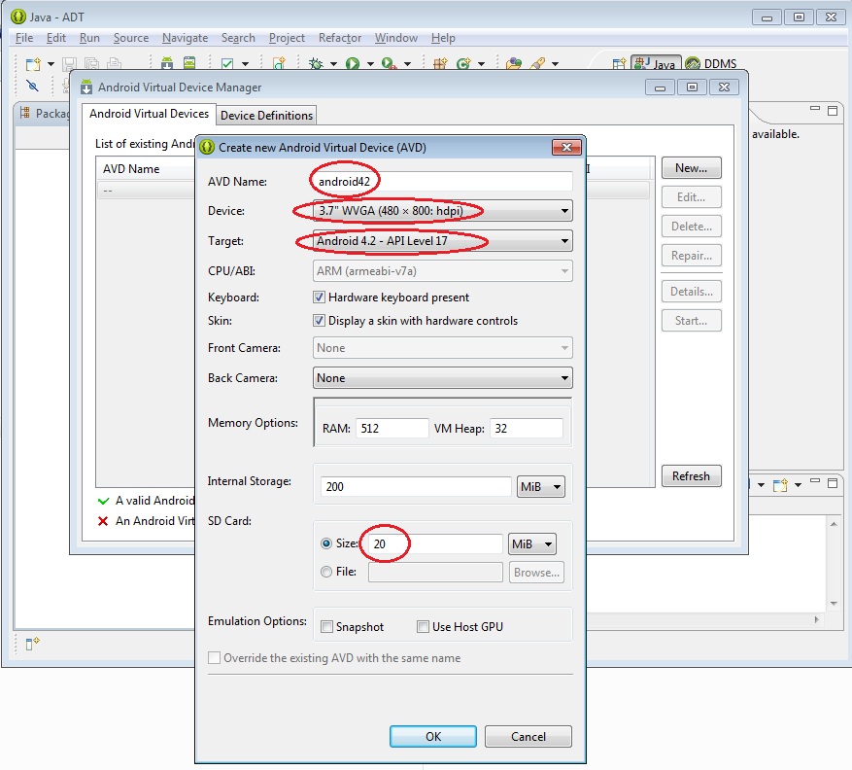852x770 pixels.
Task: Switch to the Java perspective
Action: (656, 63)
